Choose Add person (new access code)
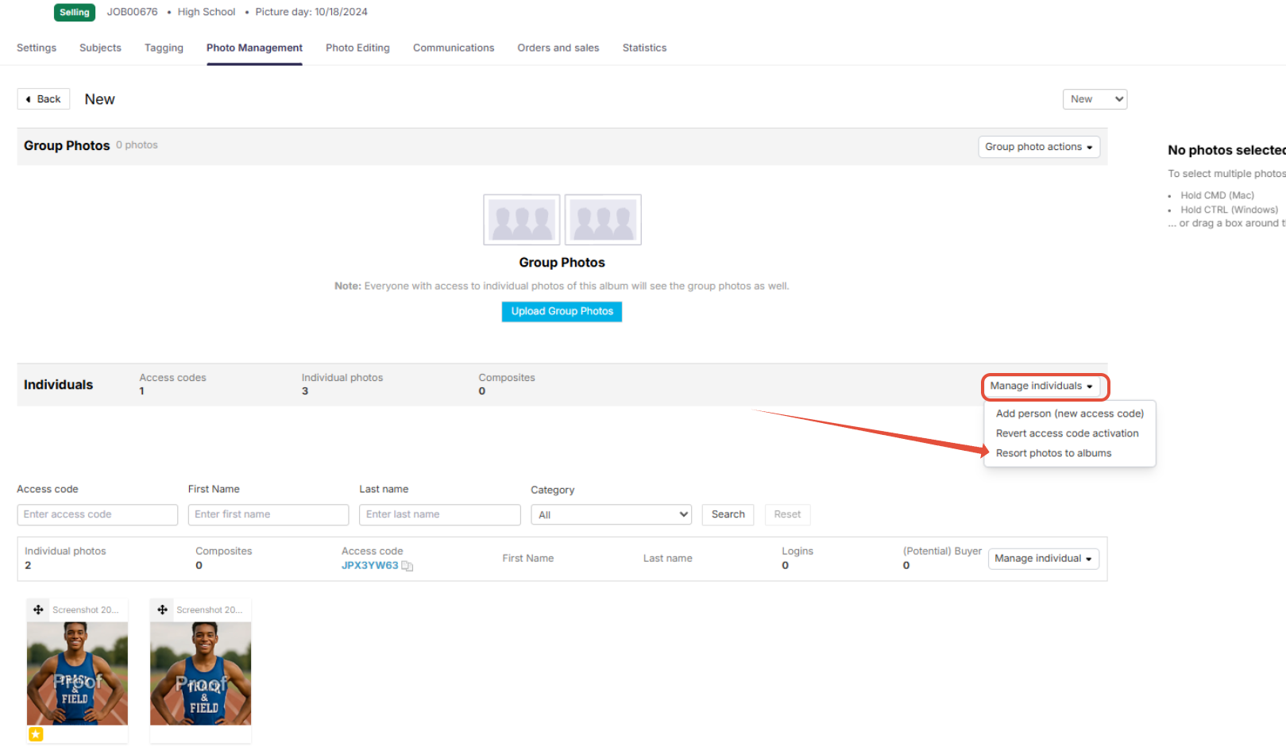The width and height of the screenshot is (1286, 754). click(x=1070, y=414)
